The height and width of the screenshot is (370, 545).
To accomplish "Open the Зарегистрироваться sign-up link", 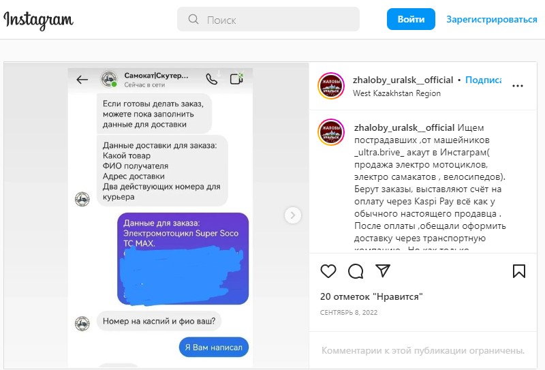I will (x=491, y=19).
